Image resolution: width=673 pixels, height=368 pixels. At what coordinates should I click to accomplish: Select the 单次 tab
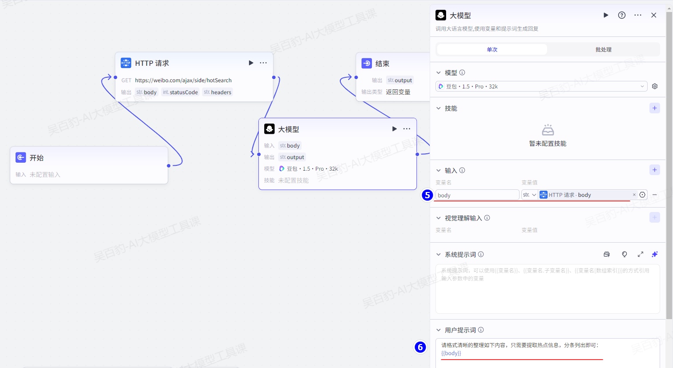(492, 49)
